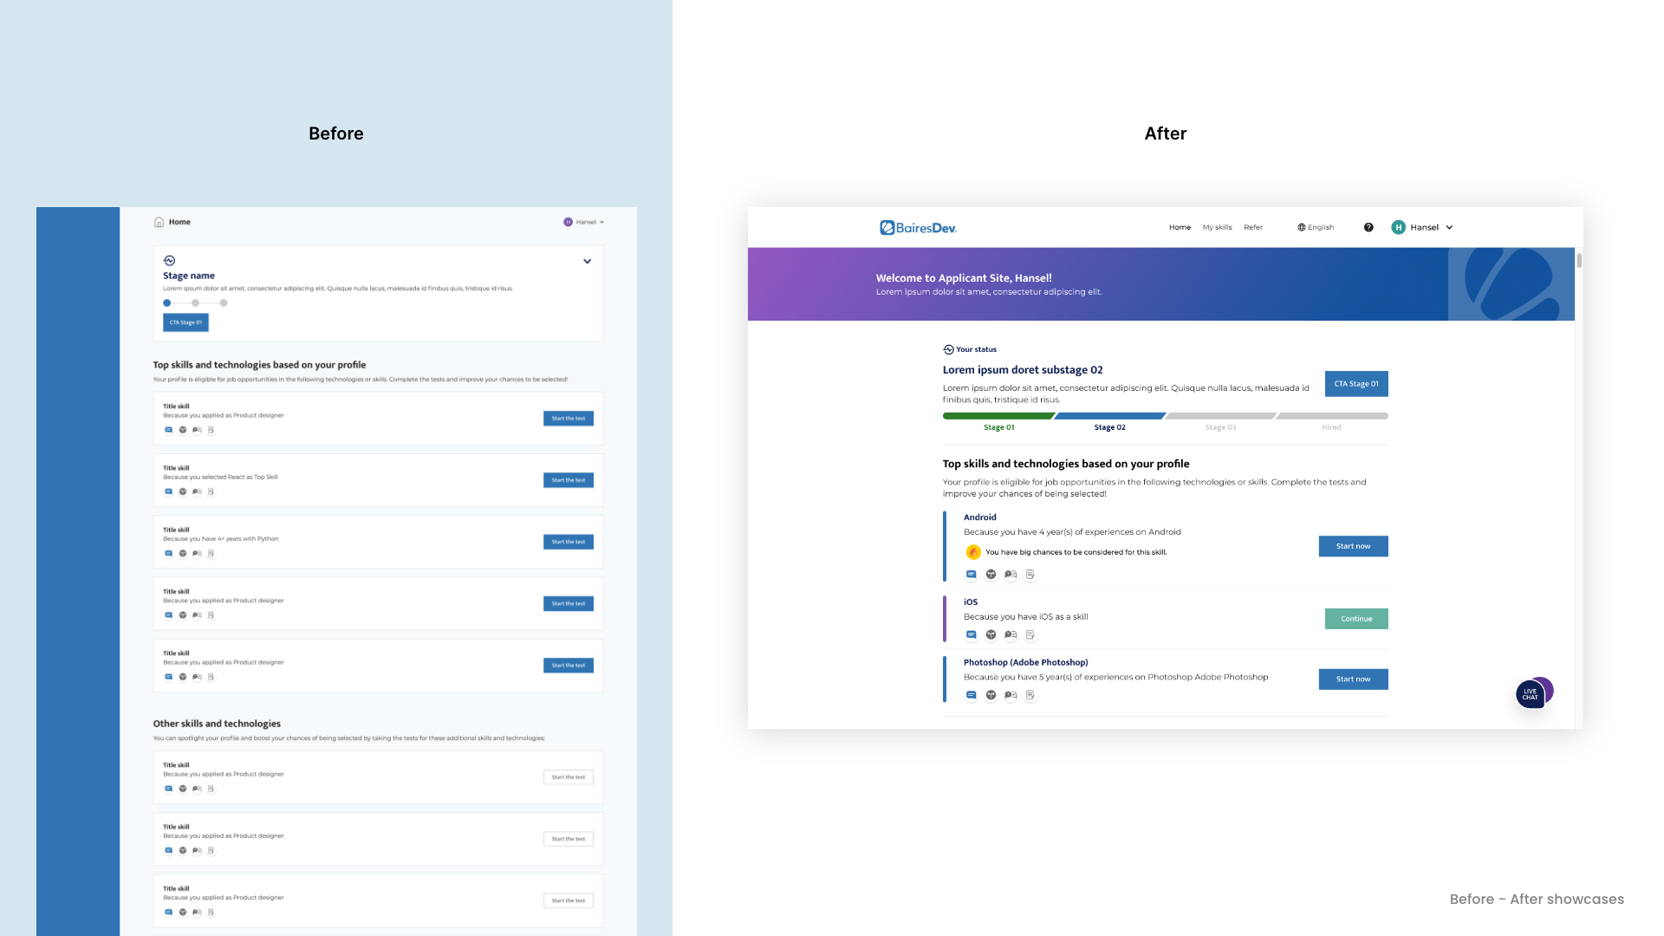This screenshot has height=936, width=1664.
Task: Click the help question mark icon
Action: click(1368, 227)
